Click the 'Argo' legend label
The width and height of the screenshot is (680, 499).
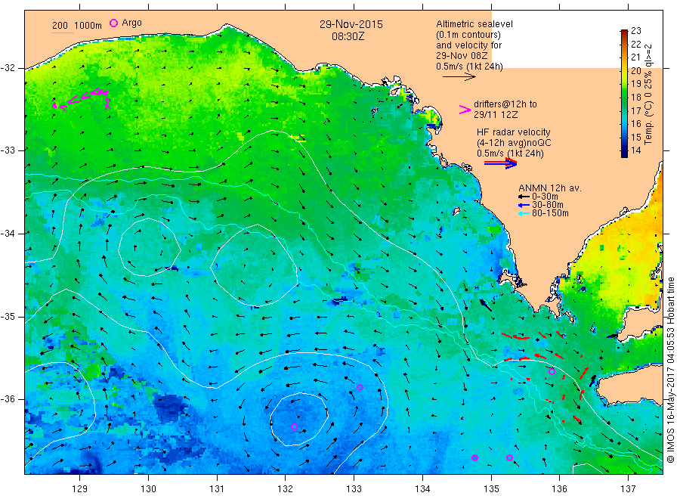(131, 23)
